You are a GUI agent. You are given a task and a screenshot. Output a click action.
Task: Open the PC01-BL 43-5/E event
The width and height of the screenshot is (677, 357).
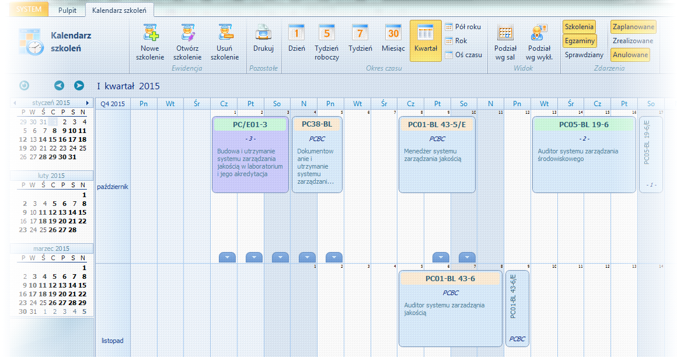pos(437,155)
